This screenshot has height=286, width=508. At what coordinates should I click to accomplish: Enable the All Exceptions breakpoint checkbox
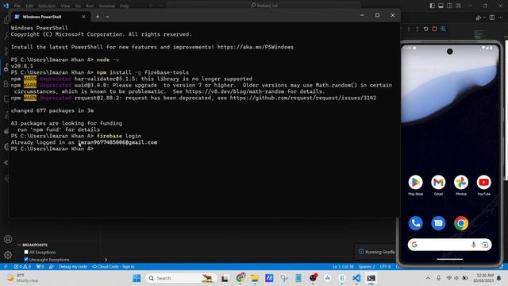(26, 252)
